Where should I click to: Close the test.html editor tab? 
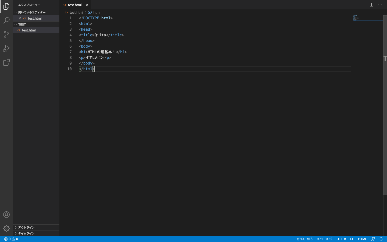(x=87, y=5)
